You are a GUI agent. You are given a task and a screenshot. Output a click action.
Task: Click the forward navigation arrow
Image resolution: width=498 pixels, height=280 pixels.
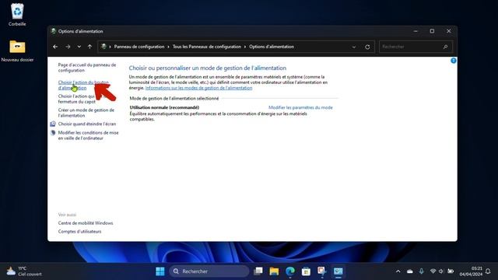pos(68,47)
